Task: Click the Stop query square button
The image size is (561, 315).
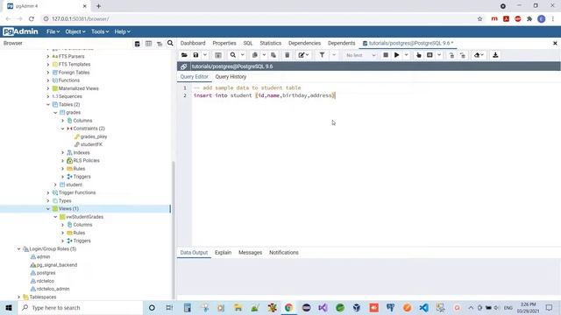Action: [386, 55]
